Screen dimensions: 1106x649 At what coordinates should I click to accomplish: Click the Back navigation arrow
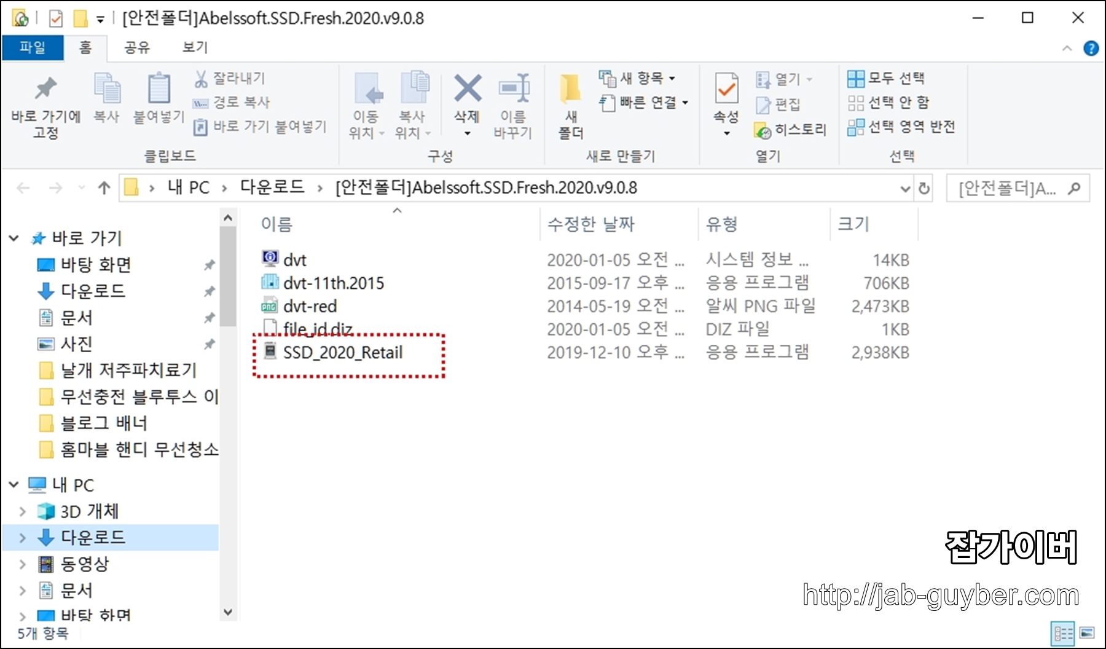(x=23, y=188)
